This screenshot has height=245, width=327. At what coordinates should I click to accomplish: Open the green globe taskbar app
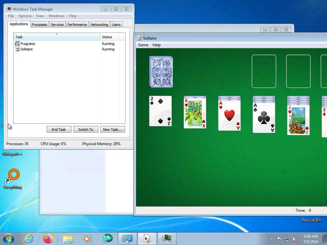pos(107,238)
